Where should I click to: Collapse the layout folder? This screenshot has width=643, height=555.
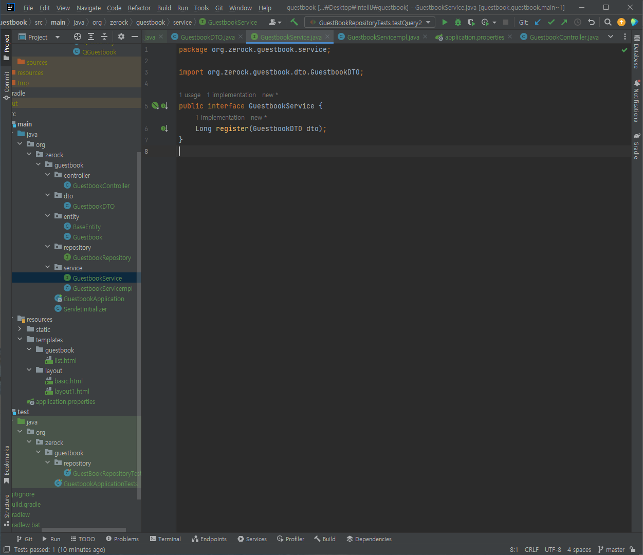click(x=29, y=371)
